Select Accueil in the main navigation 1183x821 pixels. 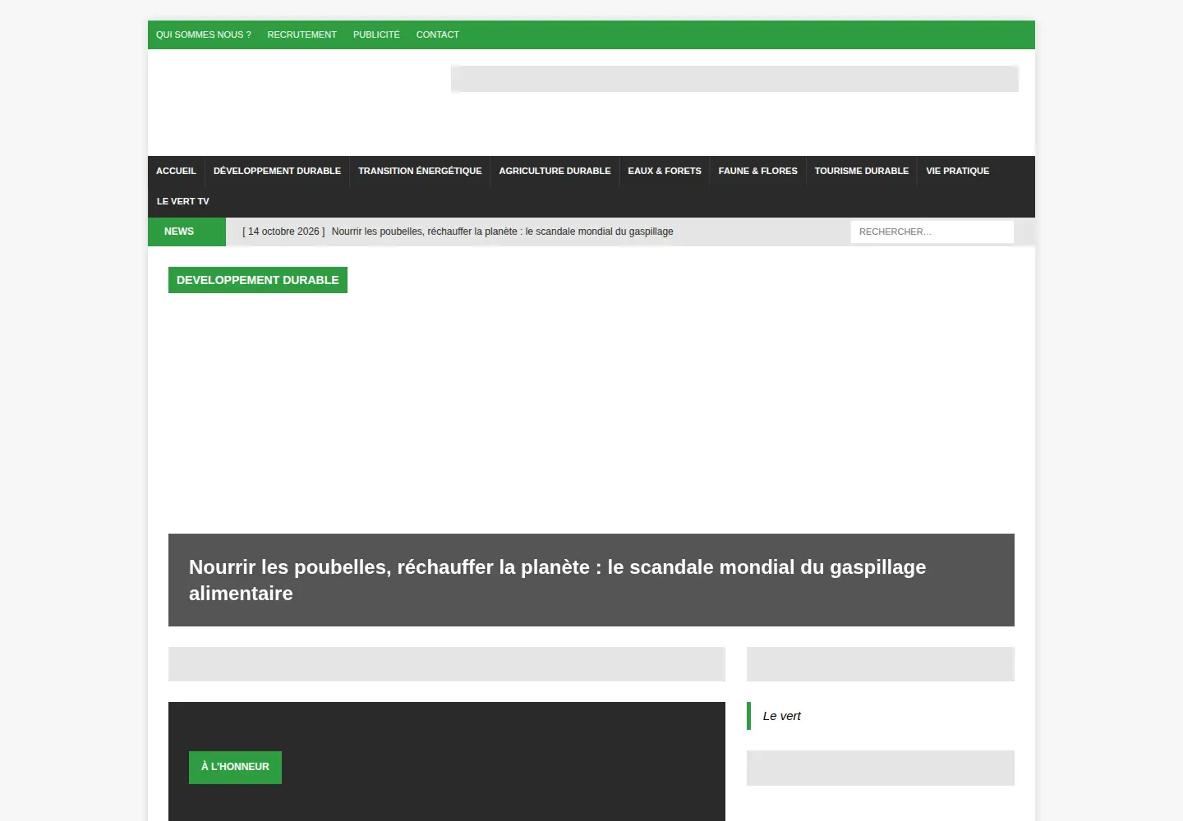pos(176,171)
